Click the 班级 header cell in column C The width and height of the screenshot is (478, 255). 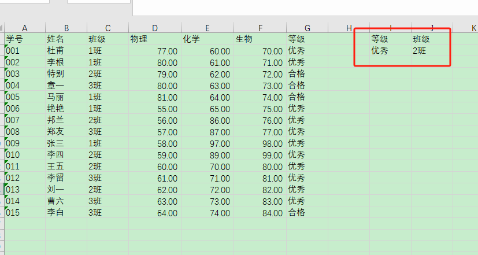pos(108,39)
